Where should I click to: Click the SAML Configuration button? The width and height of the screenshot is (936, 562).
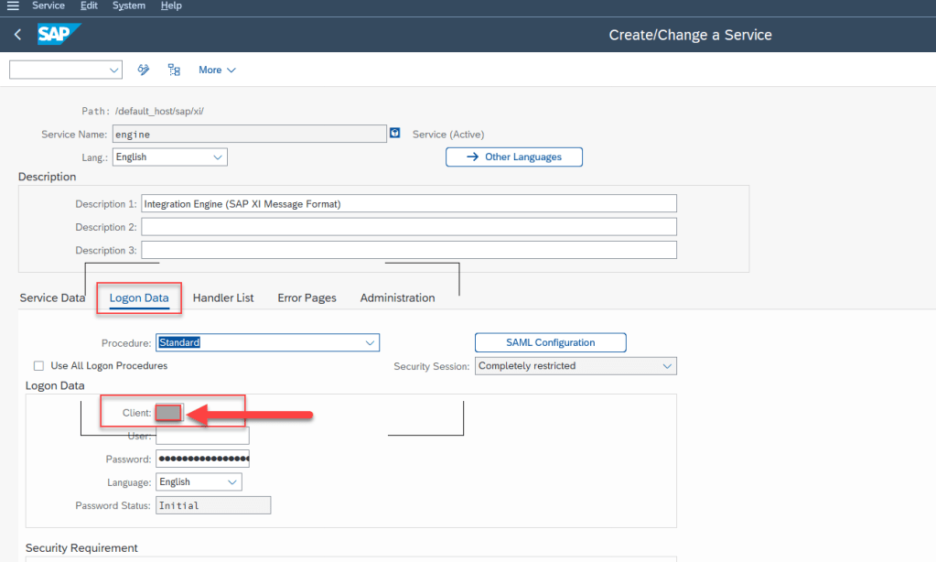550,342
